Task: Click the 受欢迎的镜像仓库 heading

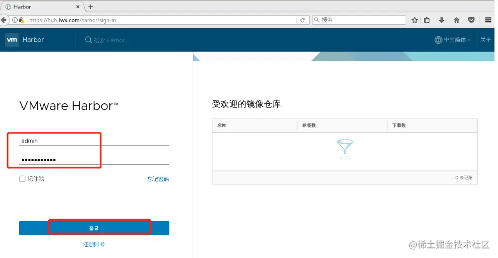Action: coord(246,104)
